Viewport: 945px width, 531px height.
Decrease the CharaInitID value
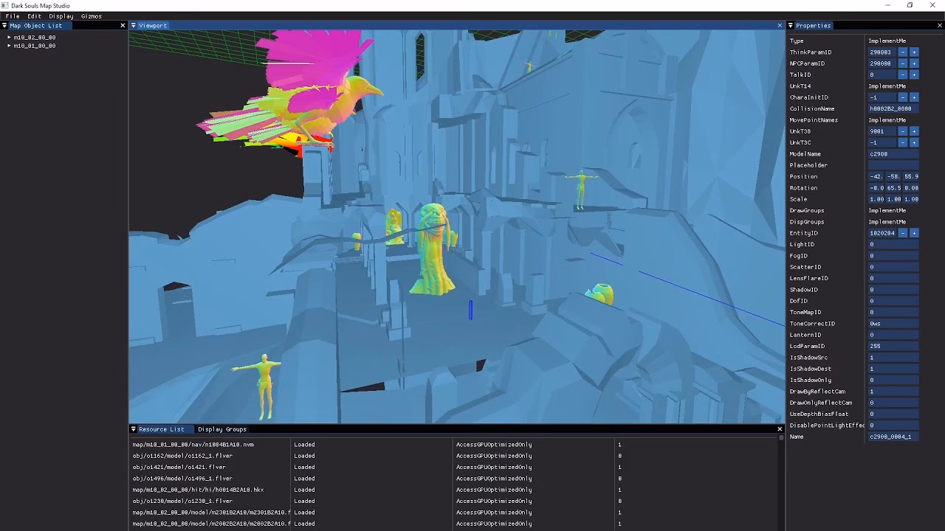click(902, 97)
